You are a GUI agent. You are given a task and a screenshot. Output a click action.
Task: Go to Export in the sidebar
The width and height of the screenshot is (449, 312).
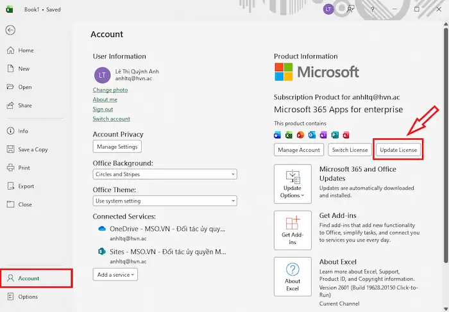(26, 186)
